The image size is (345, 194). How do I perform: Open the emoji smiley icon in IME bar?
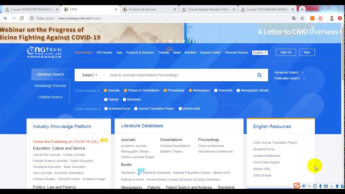click(x=315, y=186)
